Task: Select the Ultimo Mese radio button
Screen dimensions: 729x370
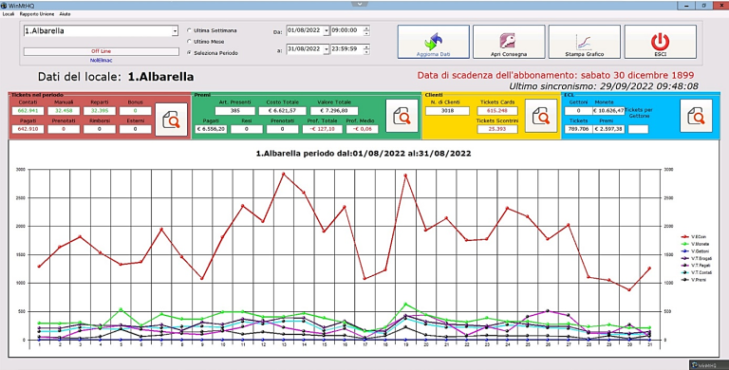Action: pos(189,42)
